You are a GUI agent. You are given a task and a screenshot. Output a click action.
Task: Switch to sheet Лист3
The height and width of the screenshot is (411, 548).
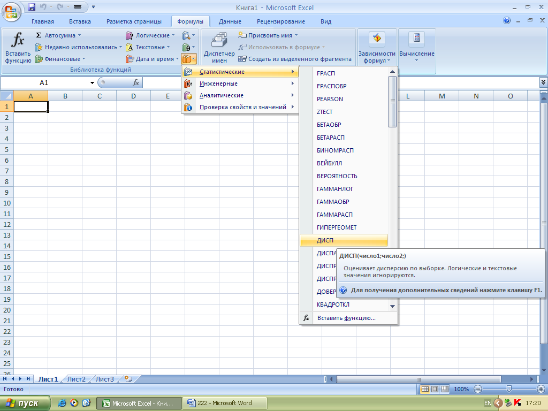105,379
